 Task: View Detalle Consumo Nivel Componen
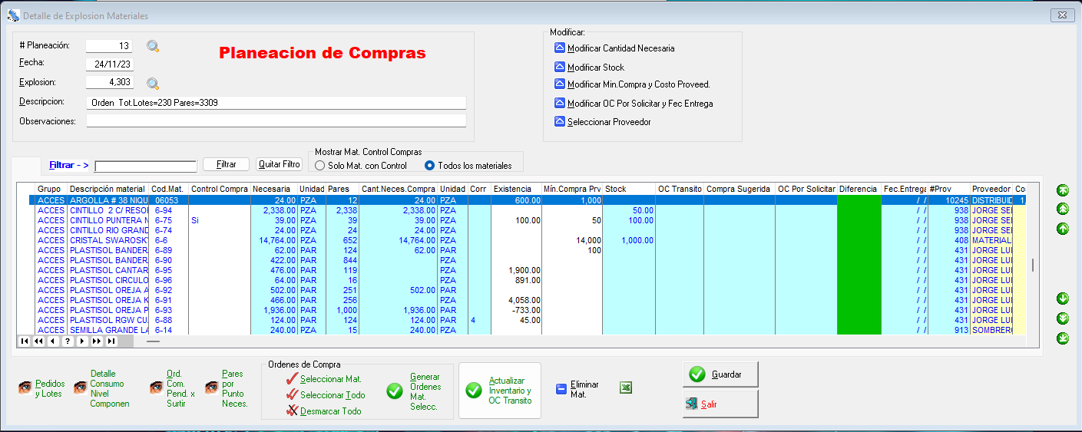(101, 388)
